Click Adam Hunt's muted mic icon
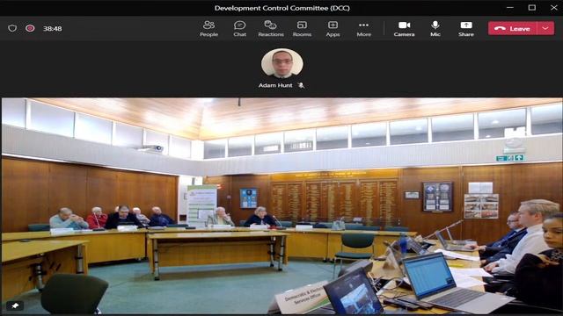Viewport: 563px width, 316px height. coord(301,85)
